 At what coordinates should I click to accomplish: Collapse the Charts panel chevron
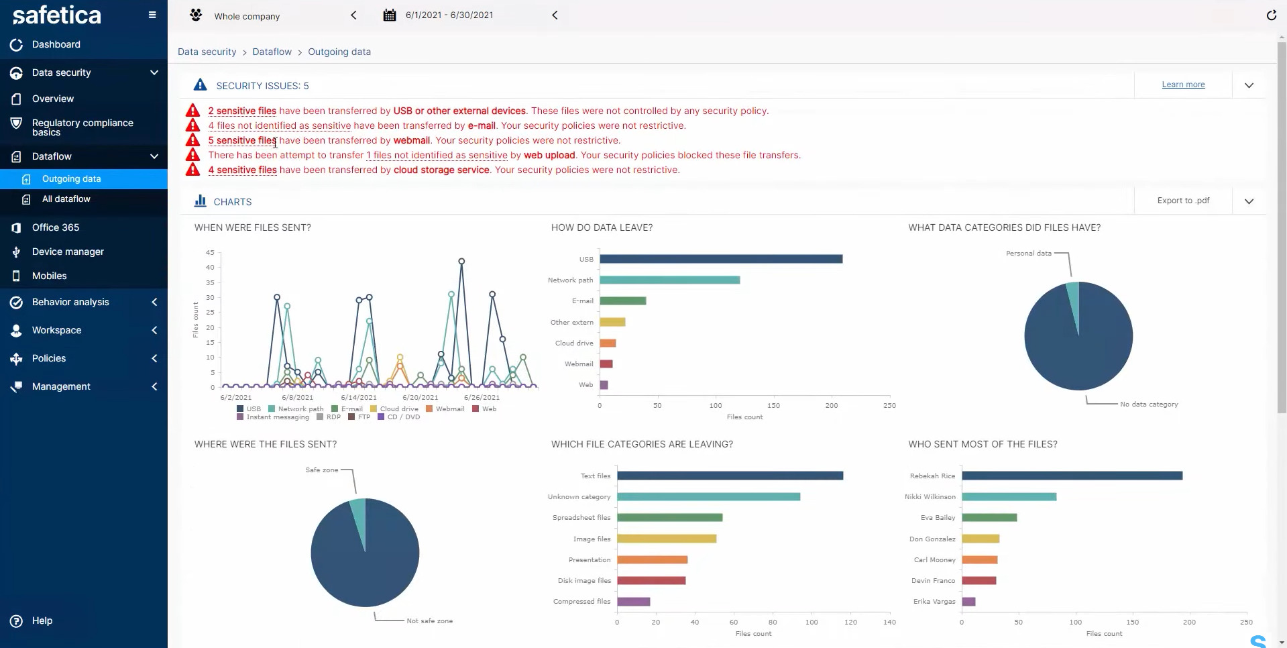[x=1249, y=201]
